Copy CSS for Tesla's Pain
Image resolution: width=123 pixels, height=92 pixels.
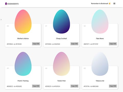click(x=74, y=86)
